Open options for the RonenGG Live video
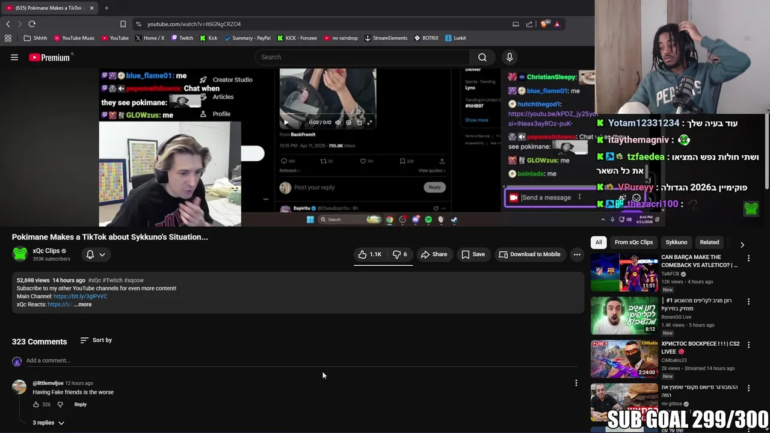 pyautogui.click(x=748, y=301)
